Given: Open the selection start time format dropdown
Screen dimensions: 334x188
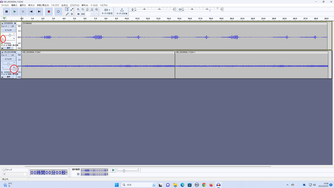Looking at the screenshot, I should click(x=107, y=171).
